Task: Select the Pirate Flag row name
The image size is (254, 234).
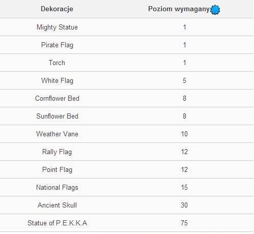Action: (x=57, y=45)
